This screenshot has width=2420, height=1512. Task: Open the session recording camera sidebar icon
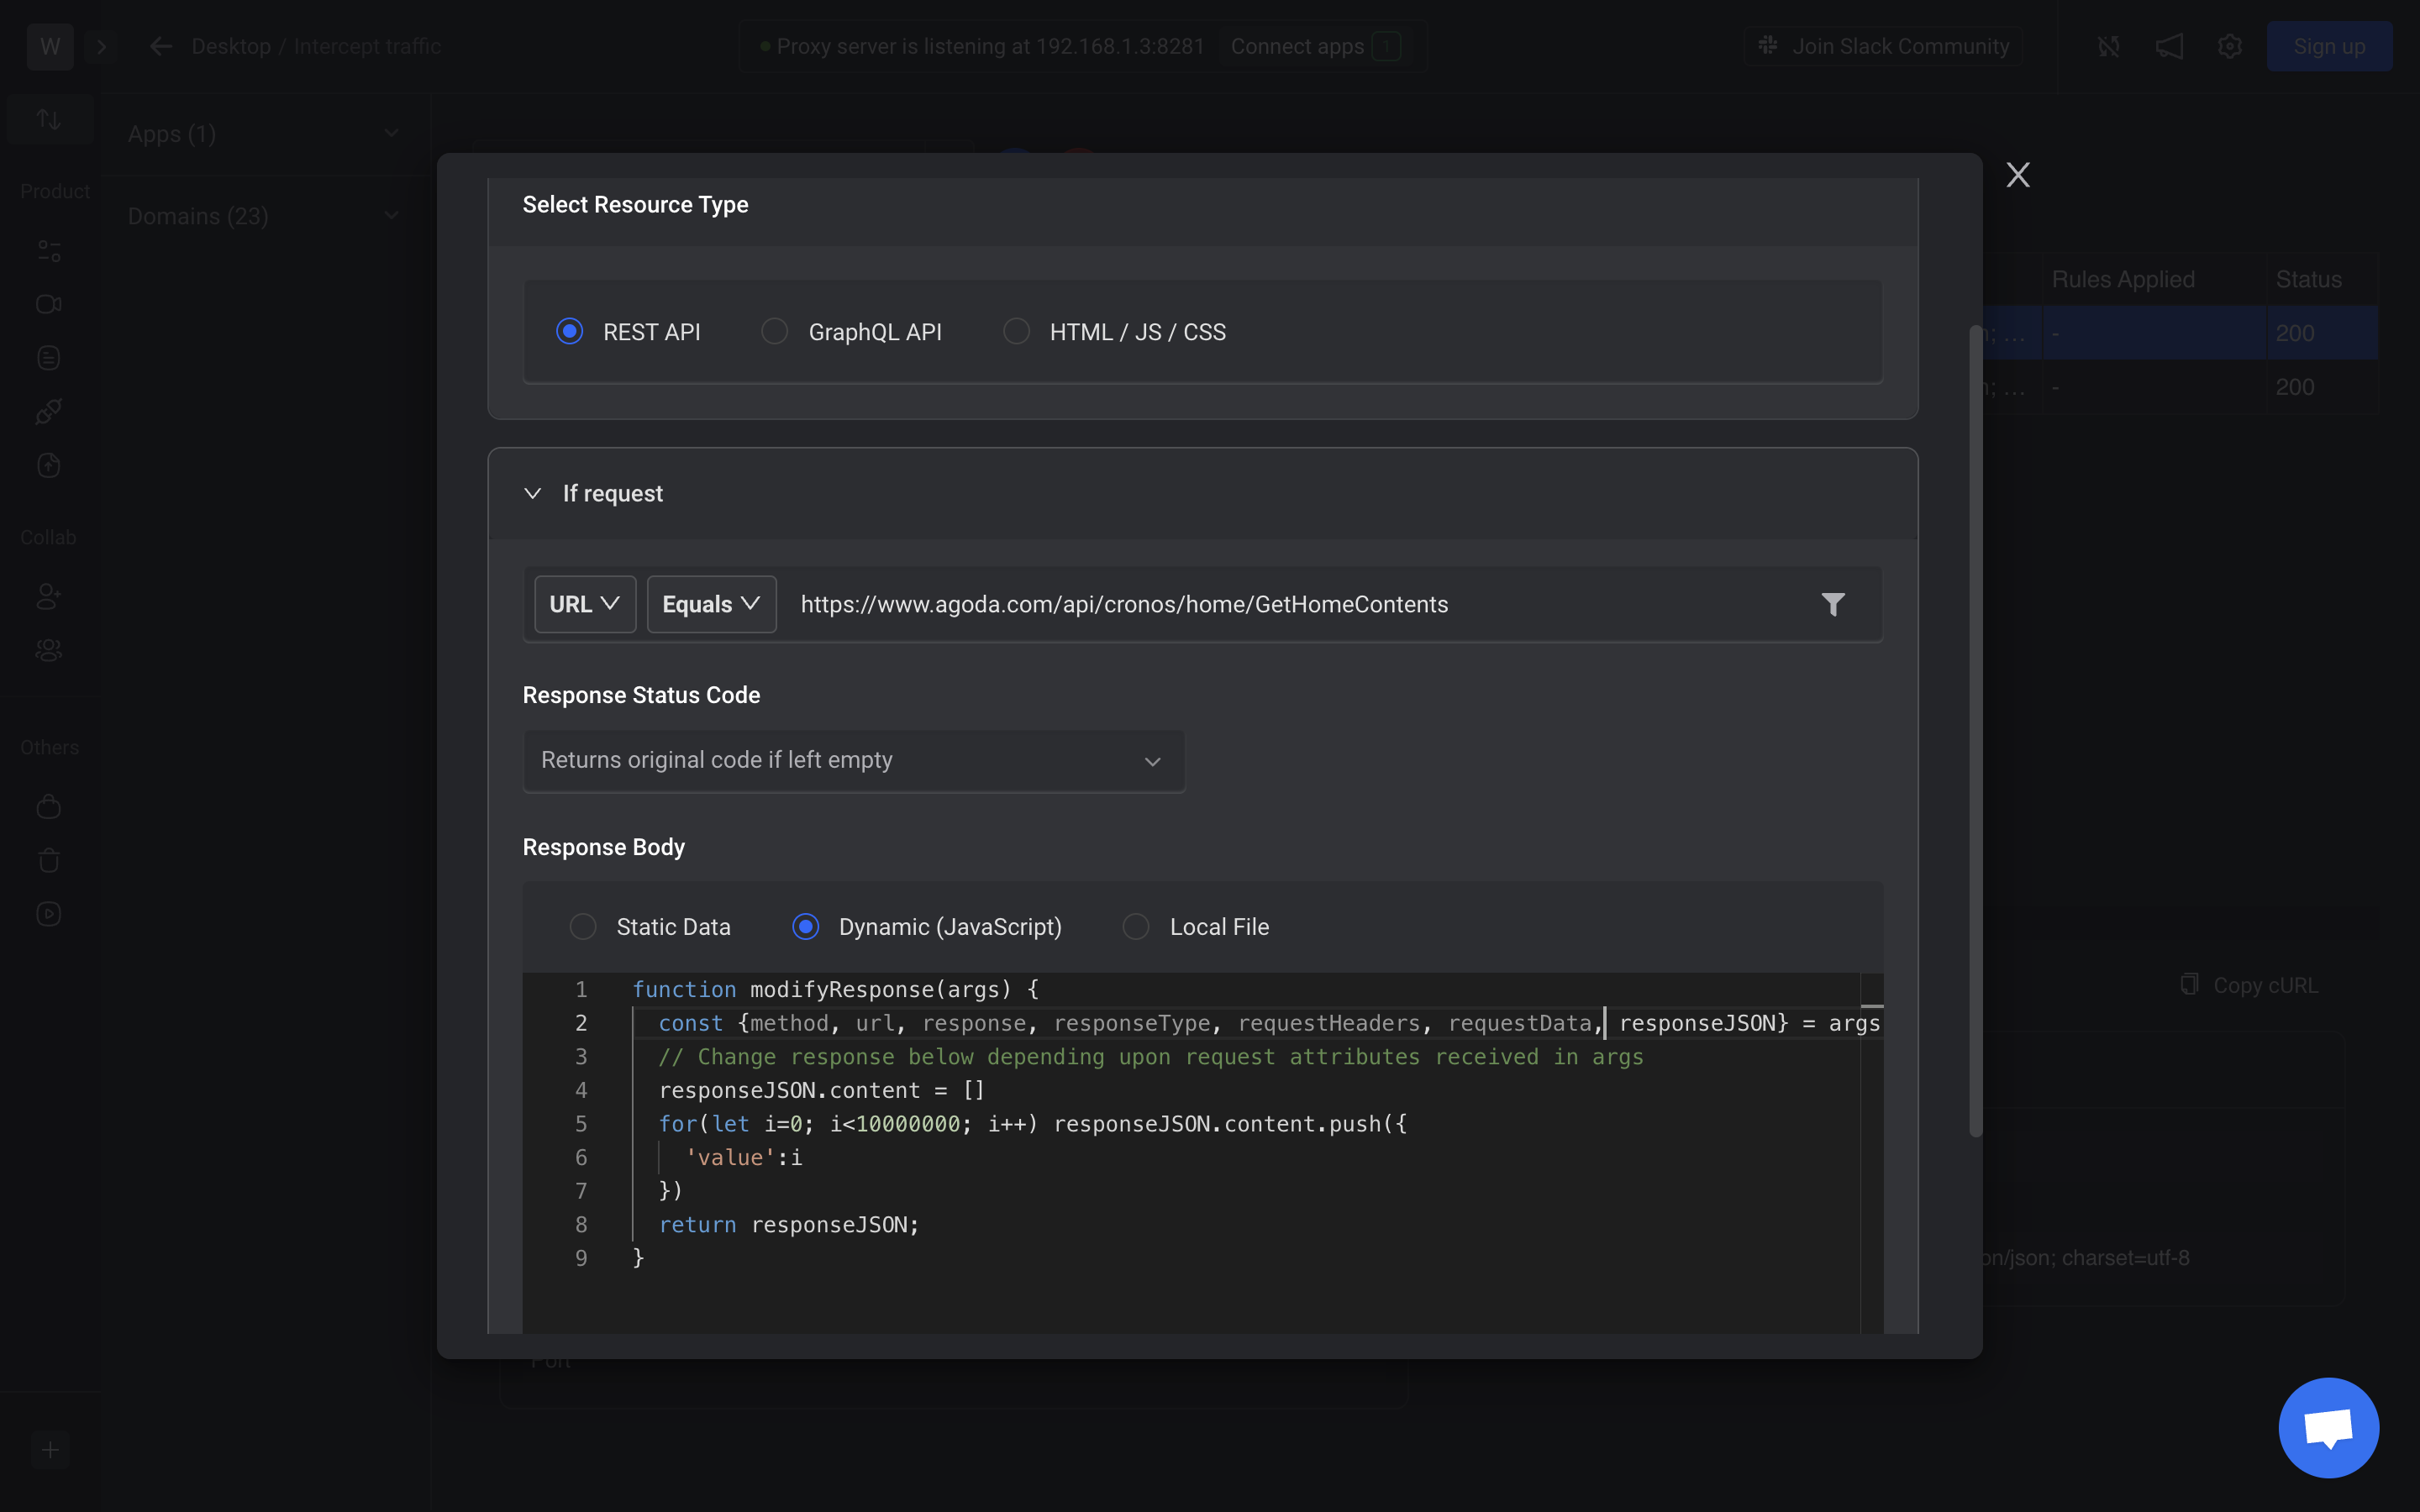click(49, 304)
